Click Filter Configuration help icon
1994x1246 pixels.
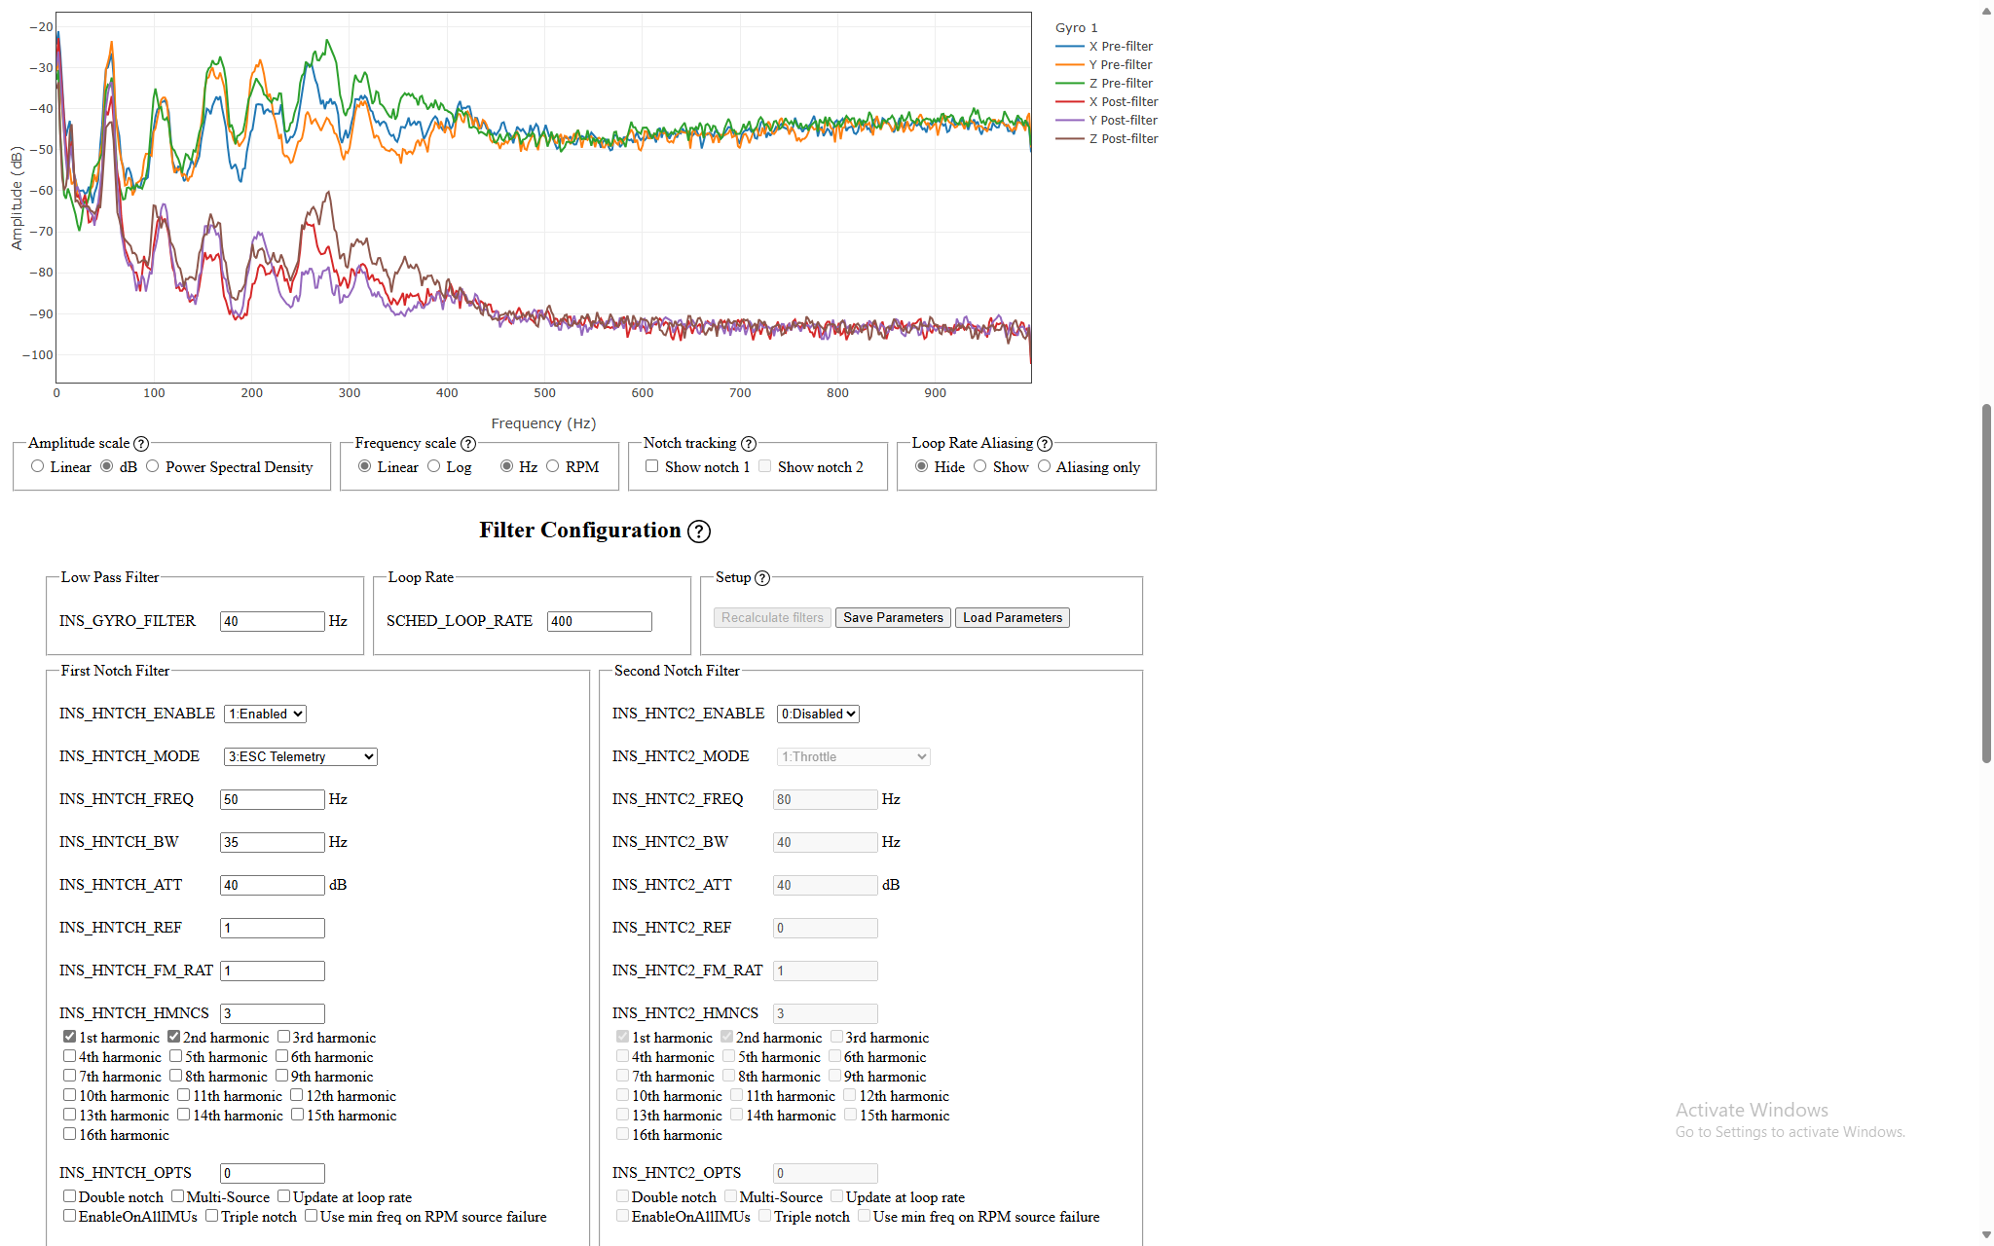(698, 531)
